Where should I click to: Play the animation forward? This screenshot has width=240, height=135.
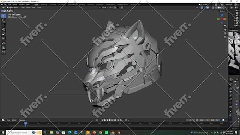(x=110, y=120)
